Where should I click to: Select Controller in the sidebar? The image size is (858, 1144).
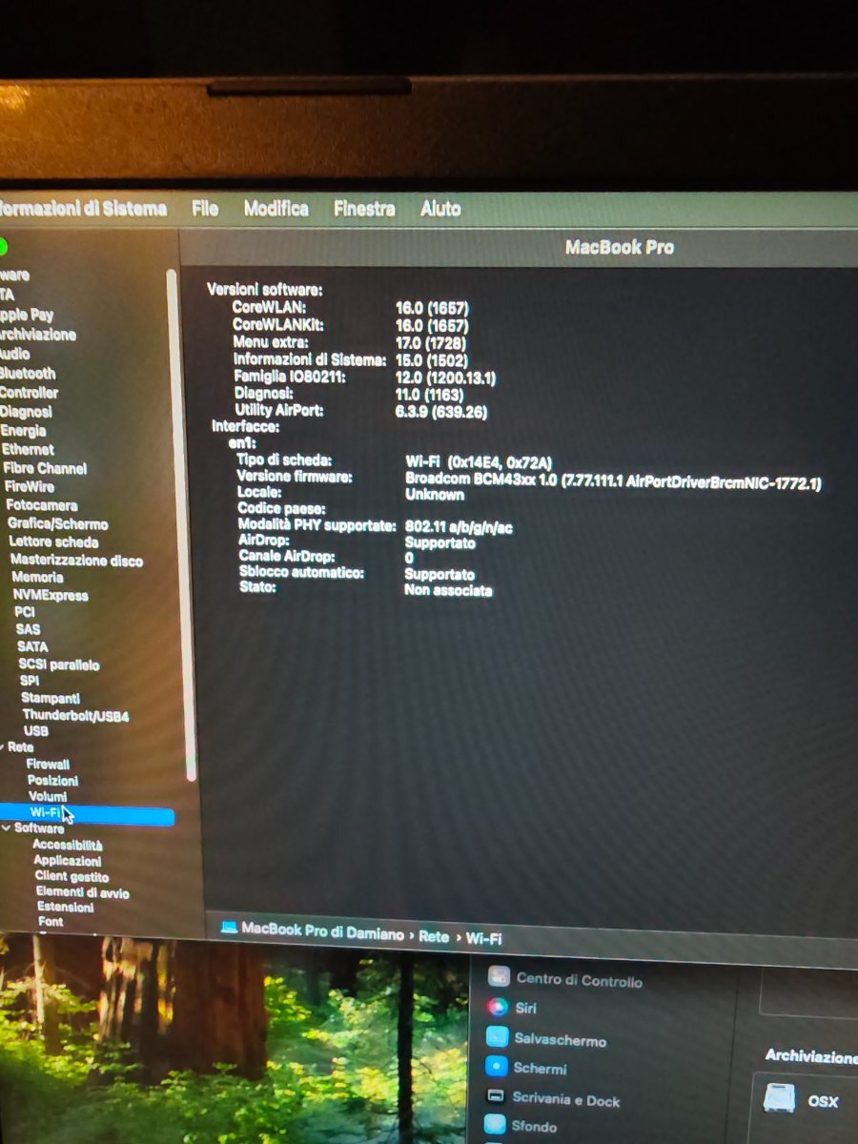pyautogui.click(x=29, y=393)
